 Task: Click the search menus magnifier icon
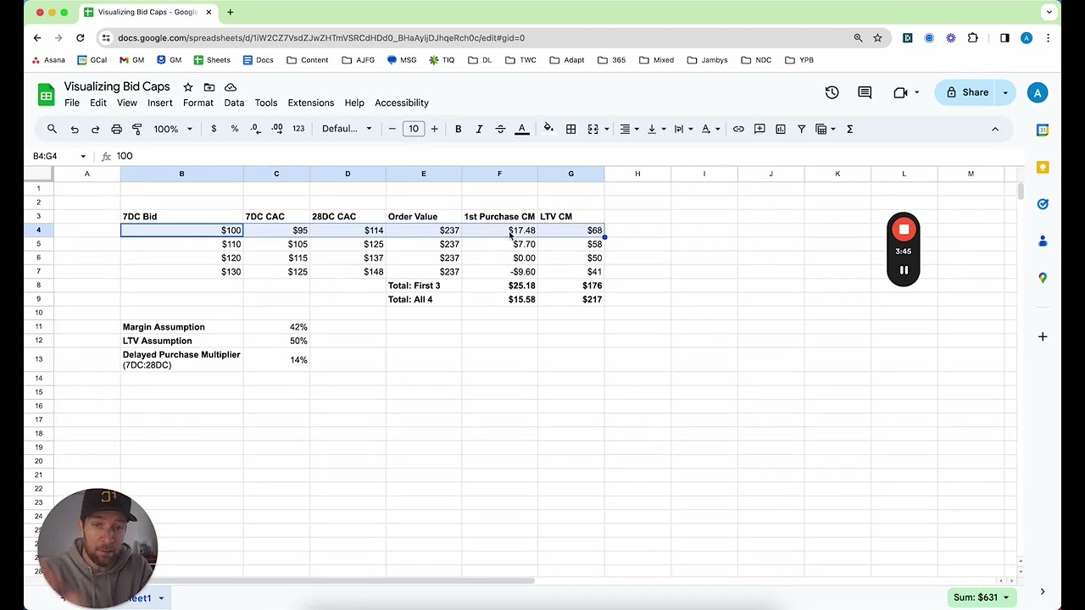(x=52, y=129)
